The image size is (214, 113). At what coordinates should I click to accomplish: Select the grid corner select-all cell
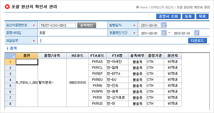point(10,56)
